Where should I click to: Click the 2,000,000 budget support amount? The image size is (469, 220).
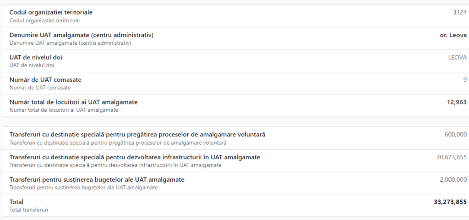(453, 180)
